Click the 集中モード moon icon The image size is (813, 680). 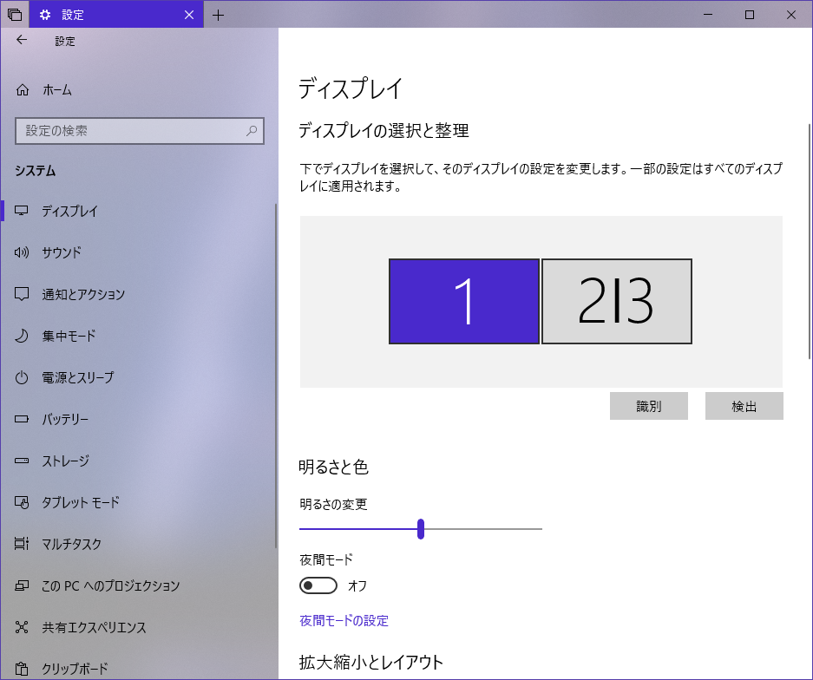pyautogui.click(x=22, y=336)
